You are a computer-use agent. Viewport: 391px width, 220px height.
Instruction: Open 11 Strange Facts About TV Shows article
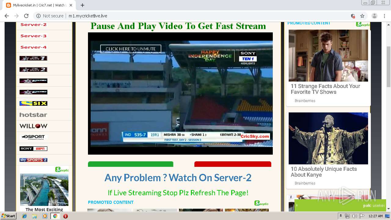pyautogui.click(x=325, y=89)
